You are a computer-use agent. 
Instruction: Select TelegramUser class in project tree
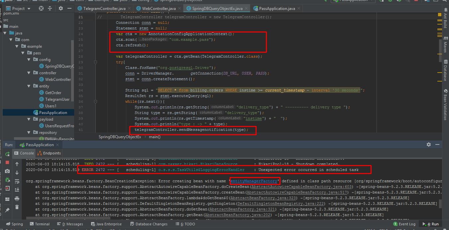click(x=57, y=99)
